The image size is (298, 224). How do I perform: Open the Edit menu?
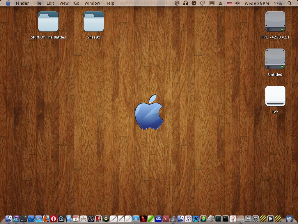[50, 3]
